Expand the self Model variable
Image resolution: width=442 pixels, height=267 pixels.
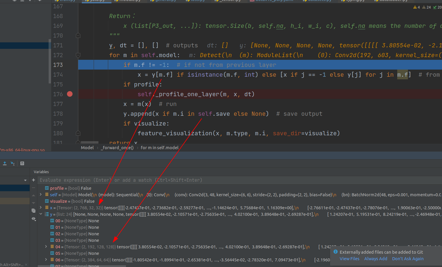41,195
